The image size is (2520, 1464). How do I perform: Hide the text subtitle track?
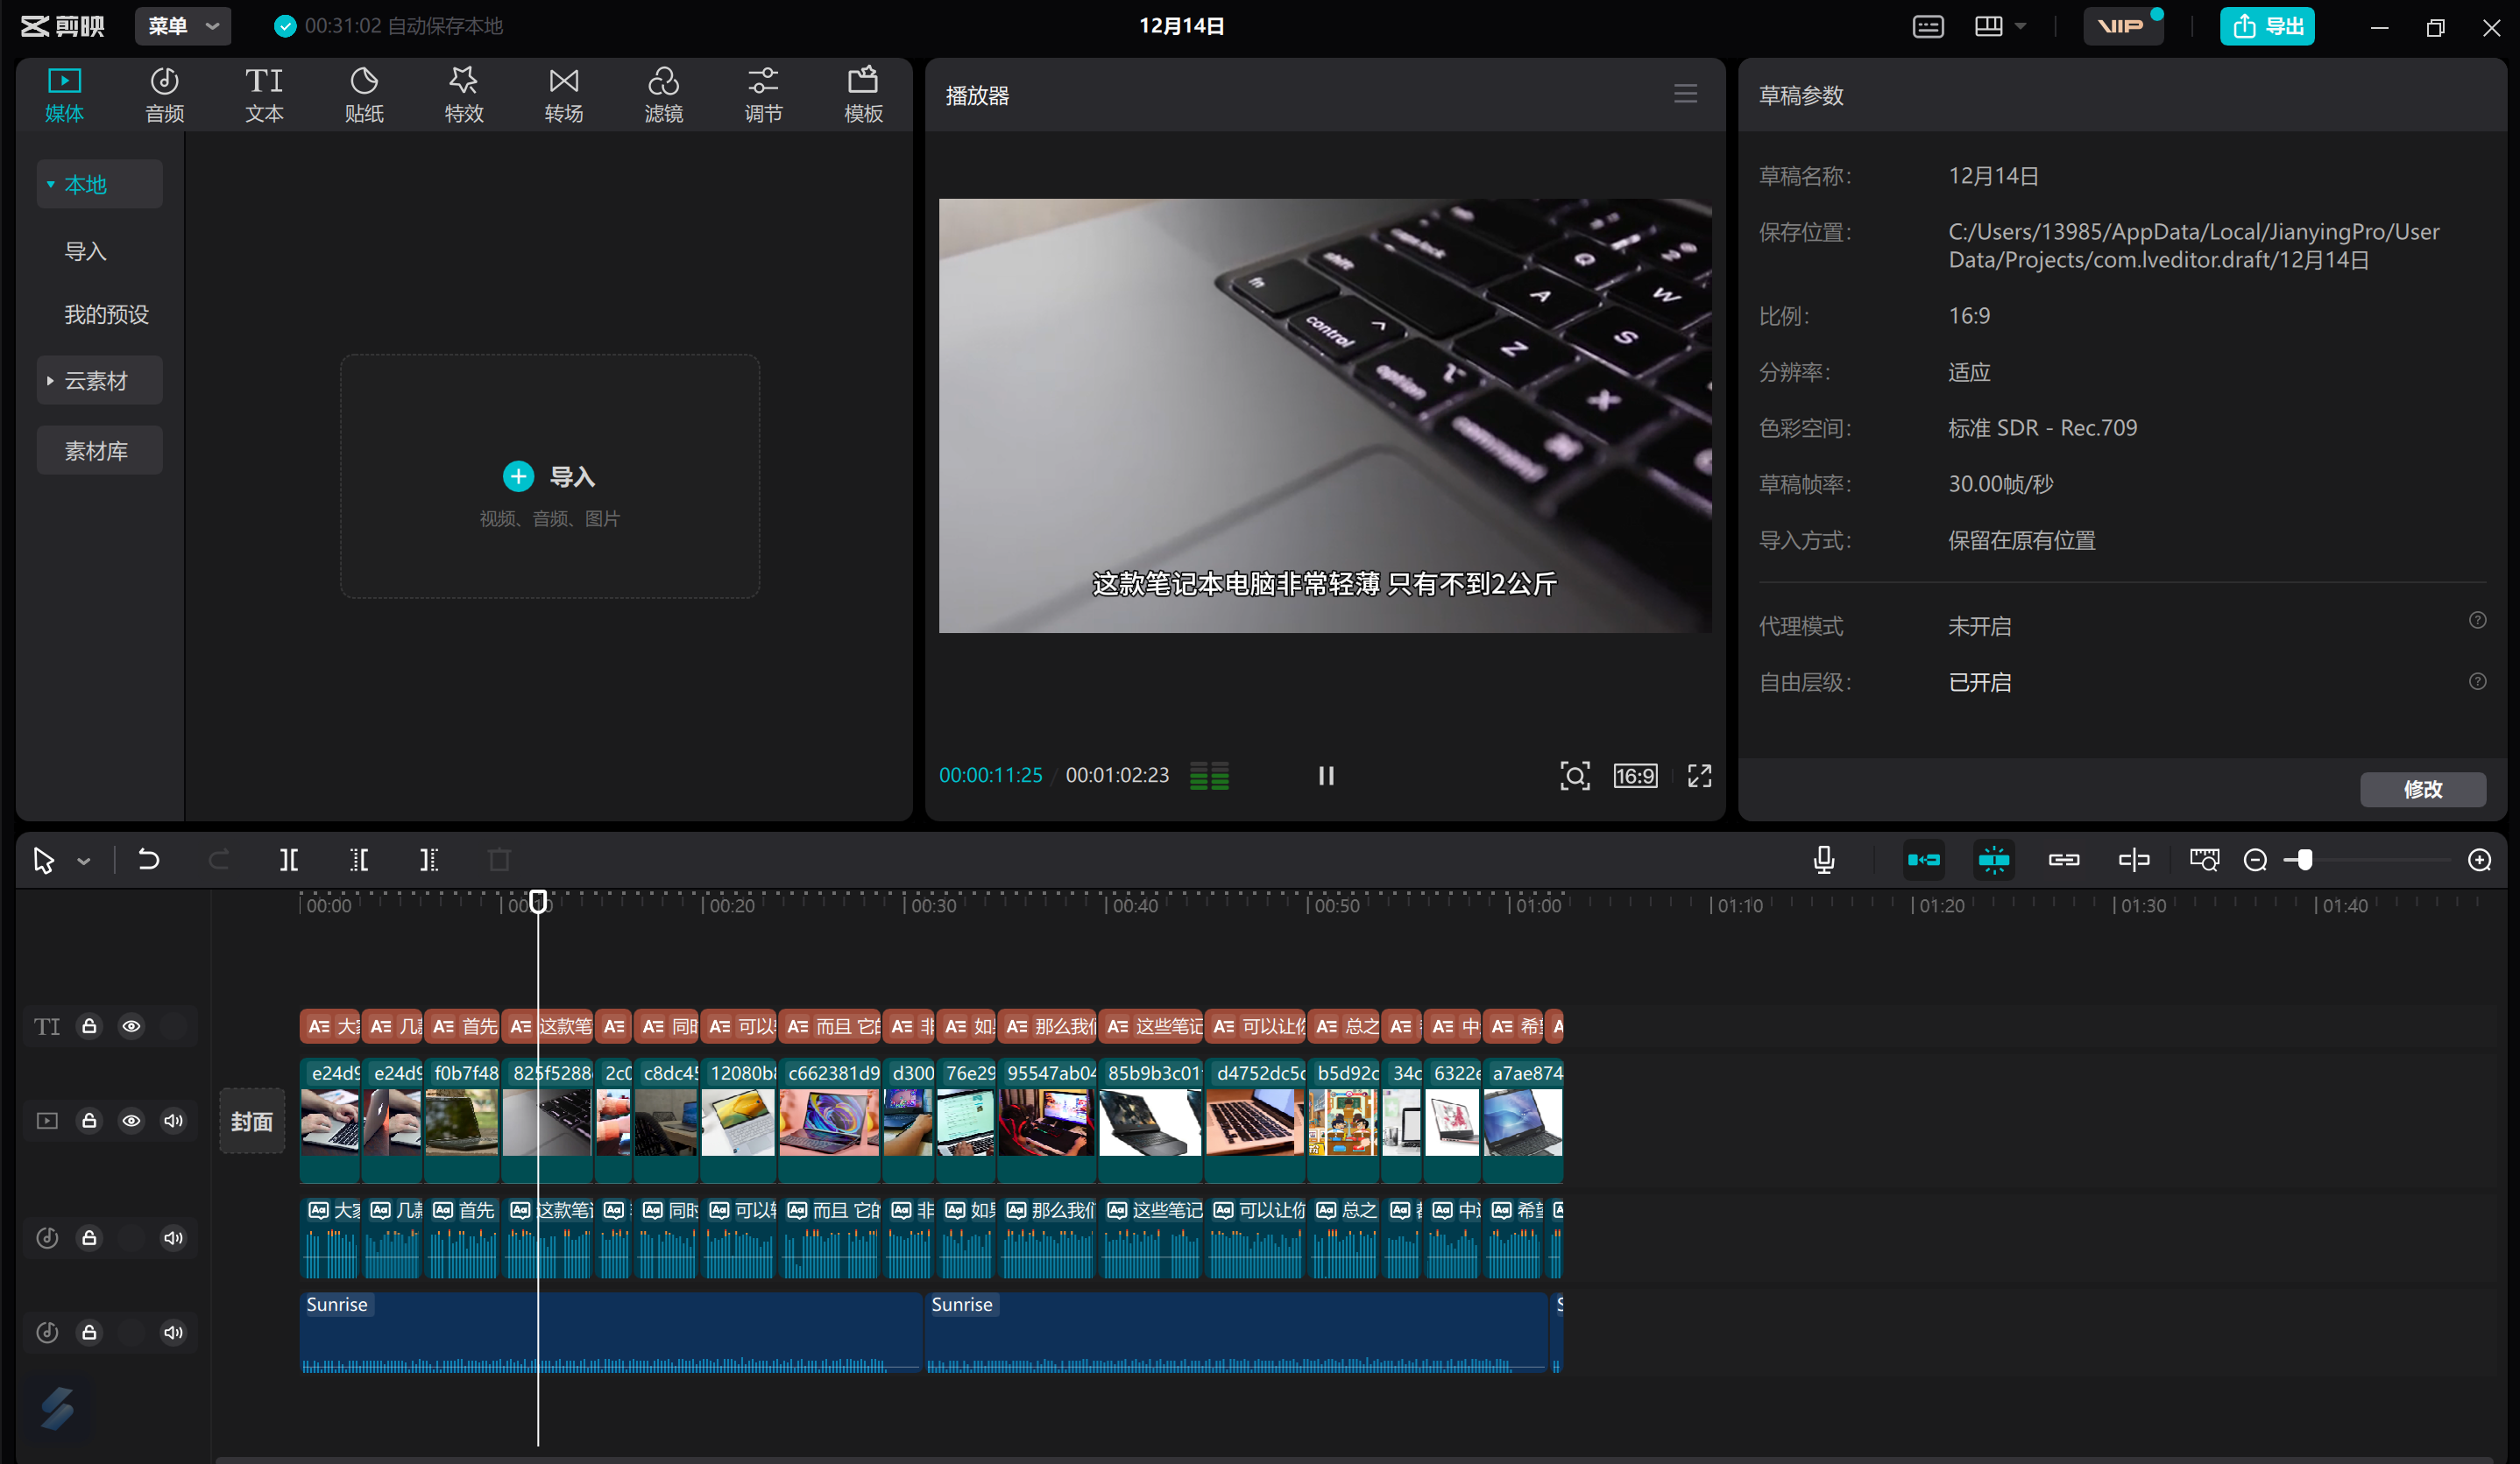(x=131, y=1026)
